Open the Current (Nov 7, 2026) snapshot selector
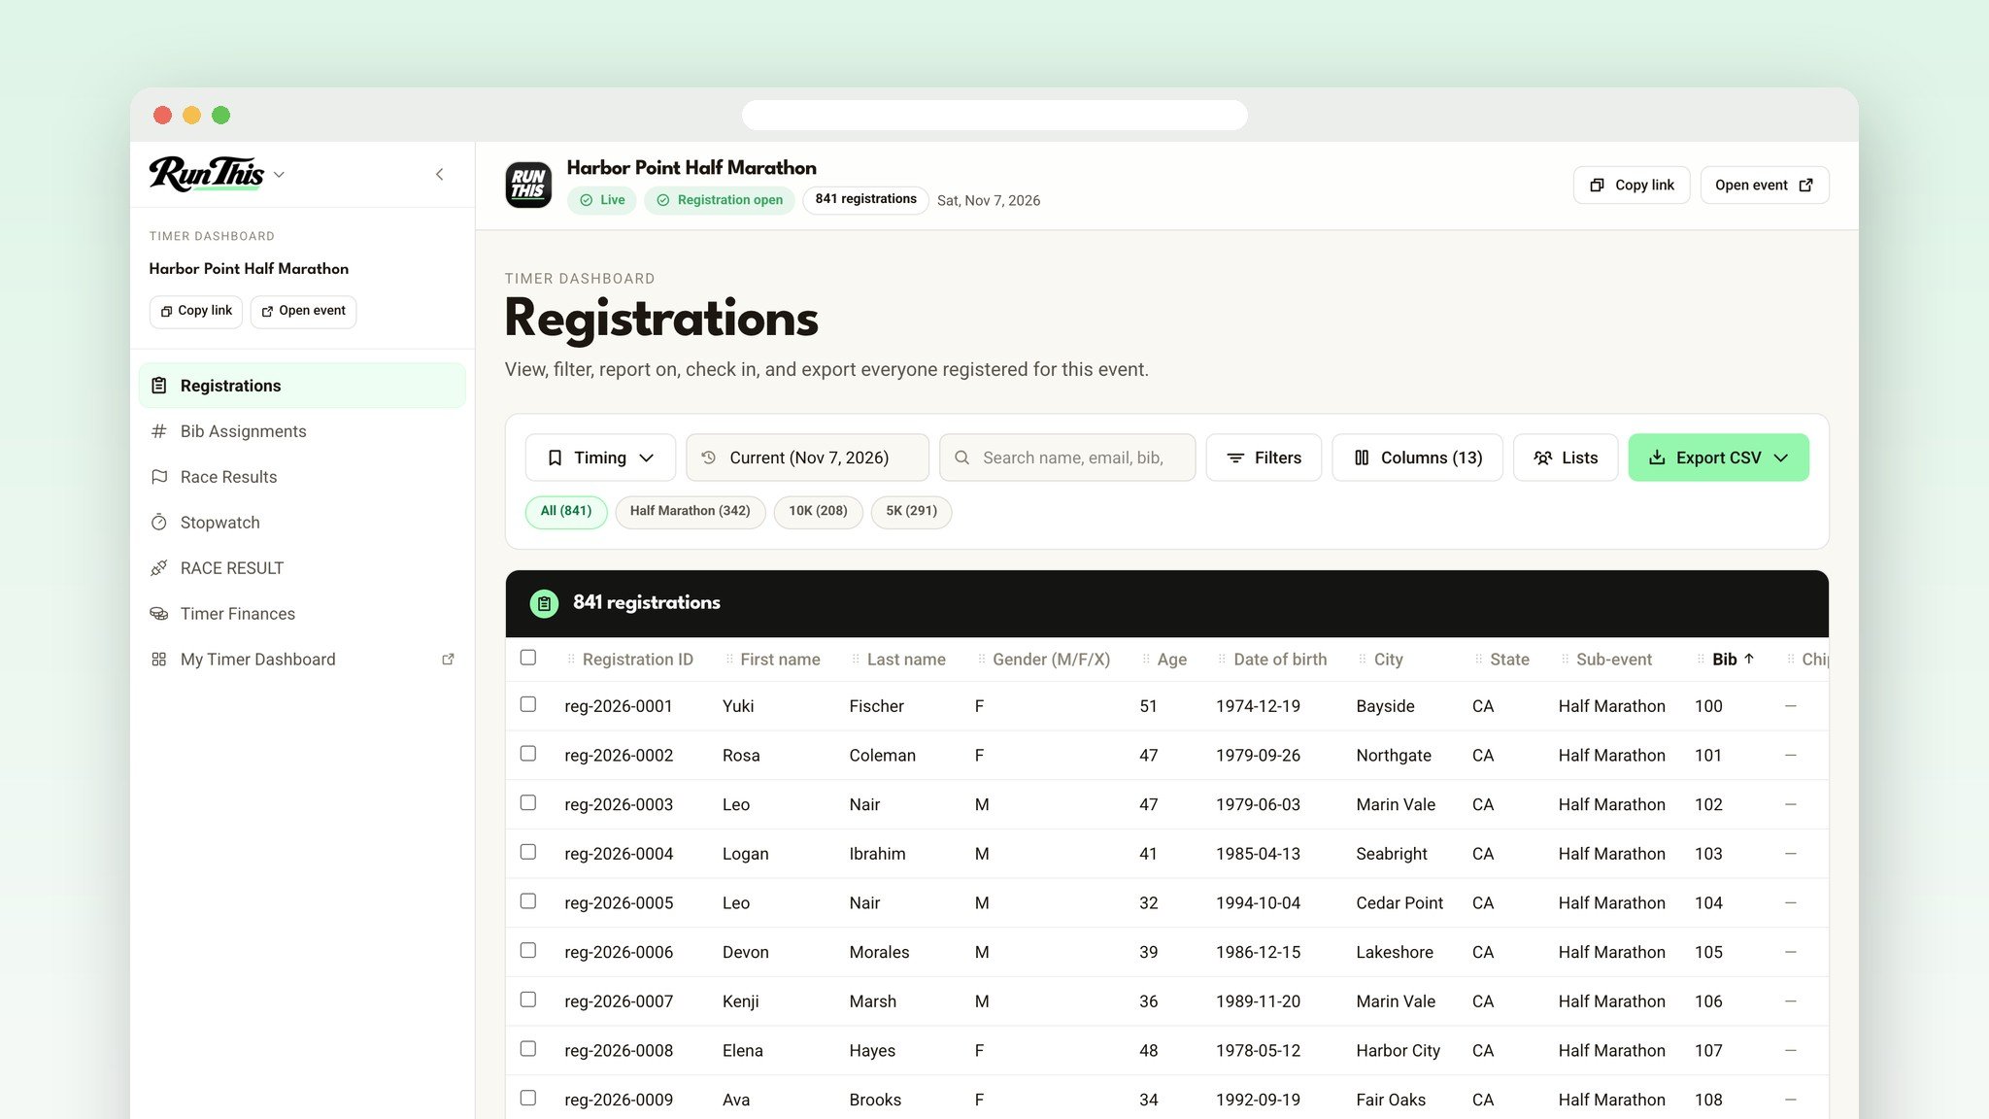The image size is (1989, 1119). pyautogui.click(x=807, y=458)
